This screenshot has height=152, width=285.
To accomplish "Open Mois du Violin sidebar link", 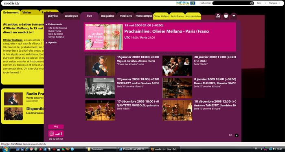I will pyautogui.click(x=56, y=34).
